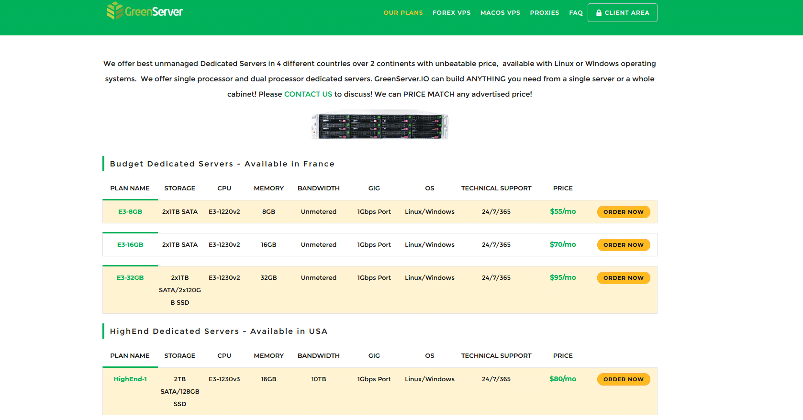The width and height of the screenshot is (803, 420).
Task: Click the 2x1TB SATA/2x120GB SSD storage cell
Action: (180, 290)
